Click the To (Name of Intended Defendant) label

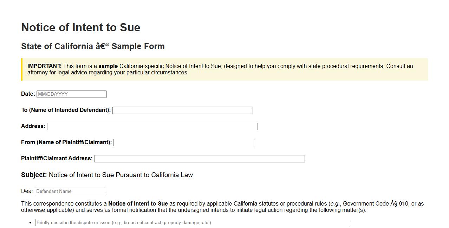tap(66, 110)
